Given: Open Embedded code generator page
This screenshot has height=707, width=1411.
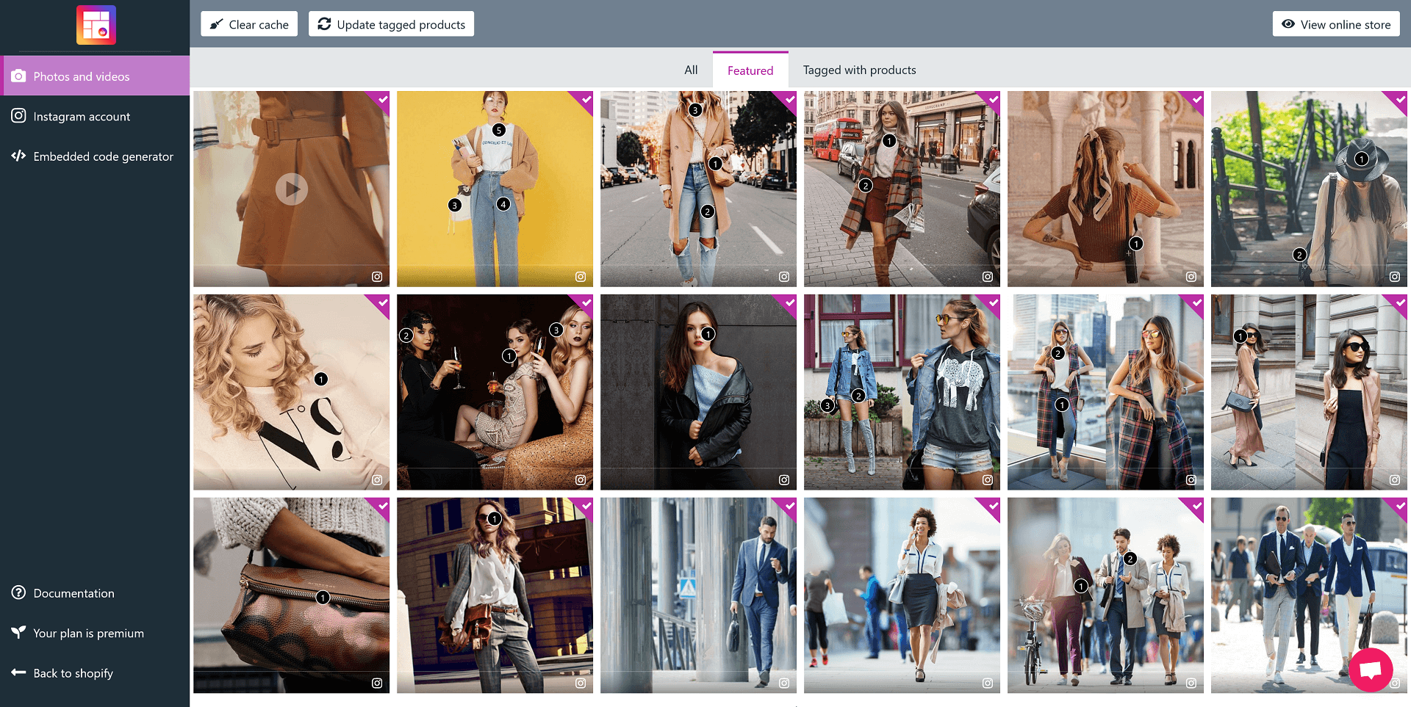Looking at the screenshot, I should point(103,156).
